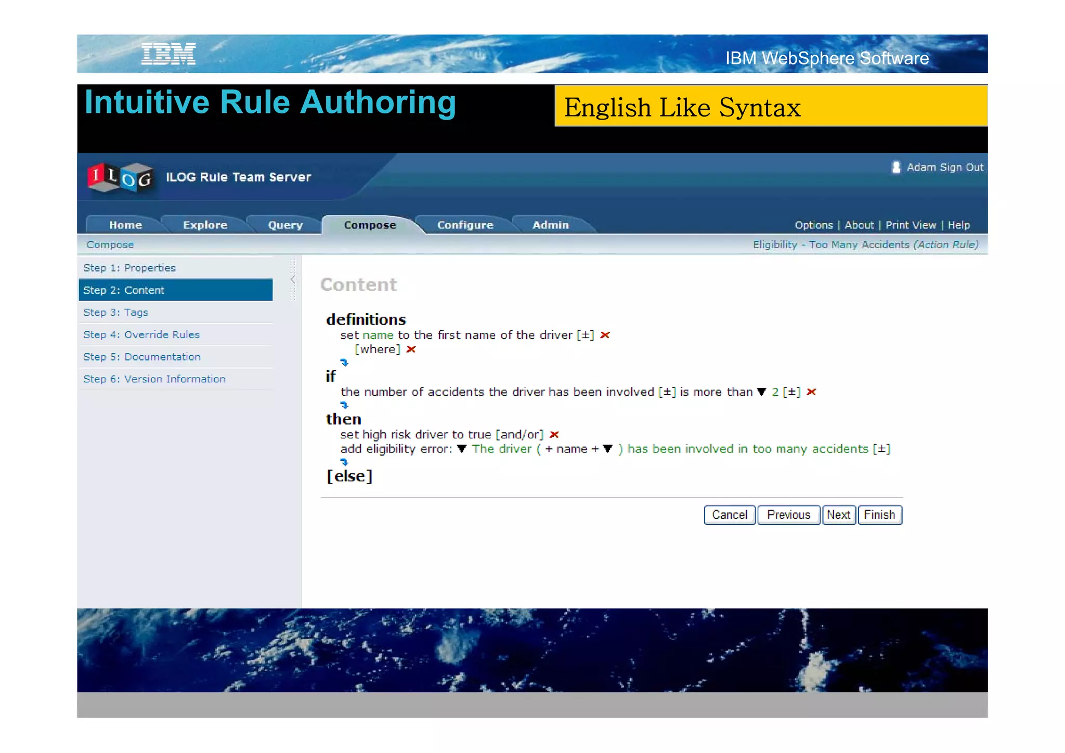1065x753 pixels.
Task: Click the [and/or] placeholder
Action: (519, 435)
